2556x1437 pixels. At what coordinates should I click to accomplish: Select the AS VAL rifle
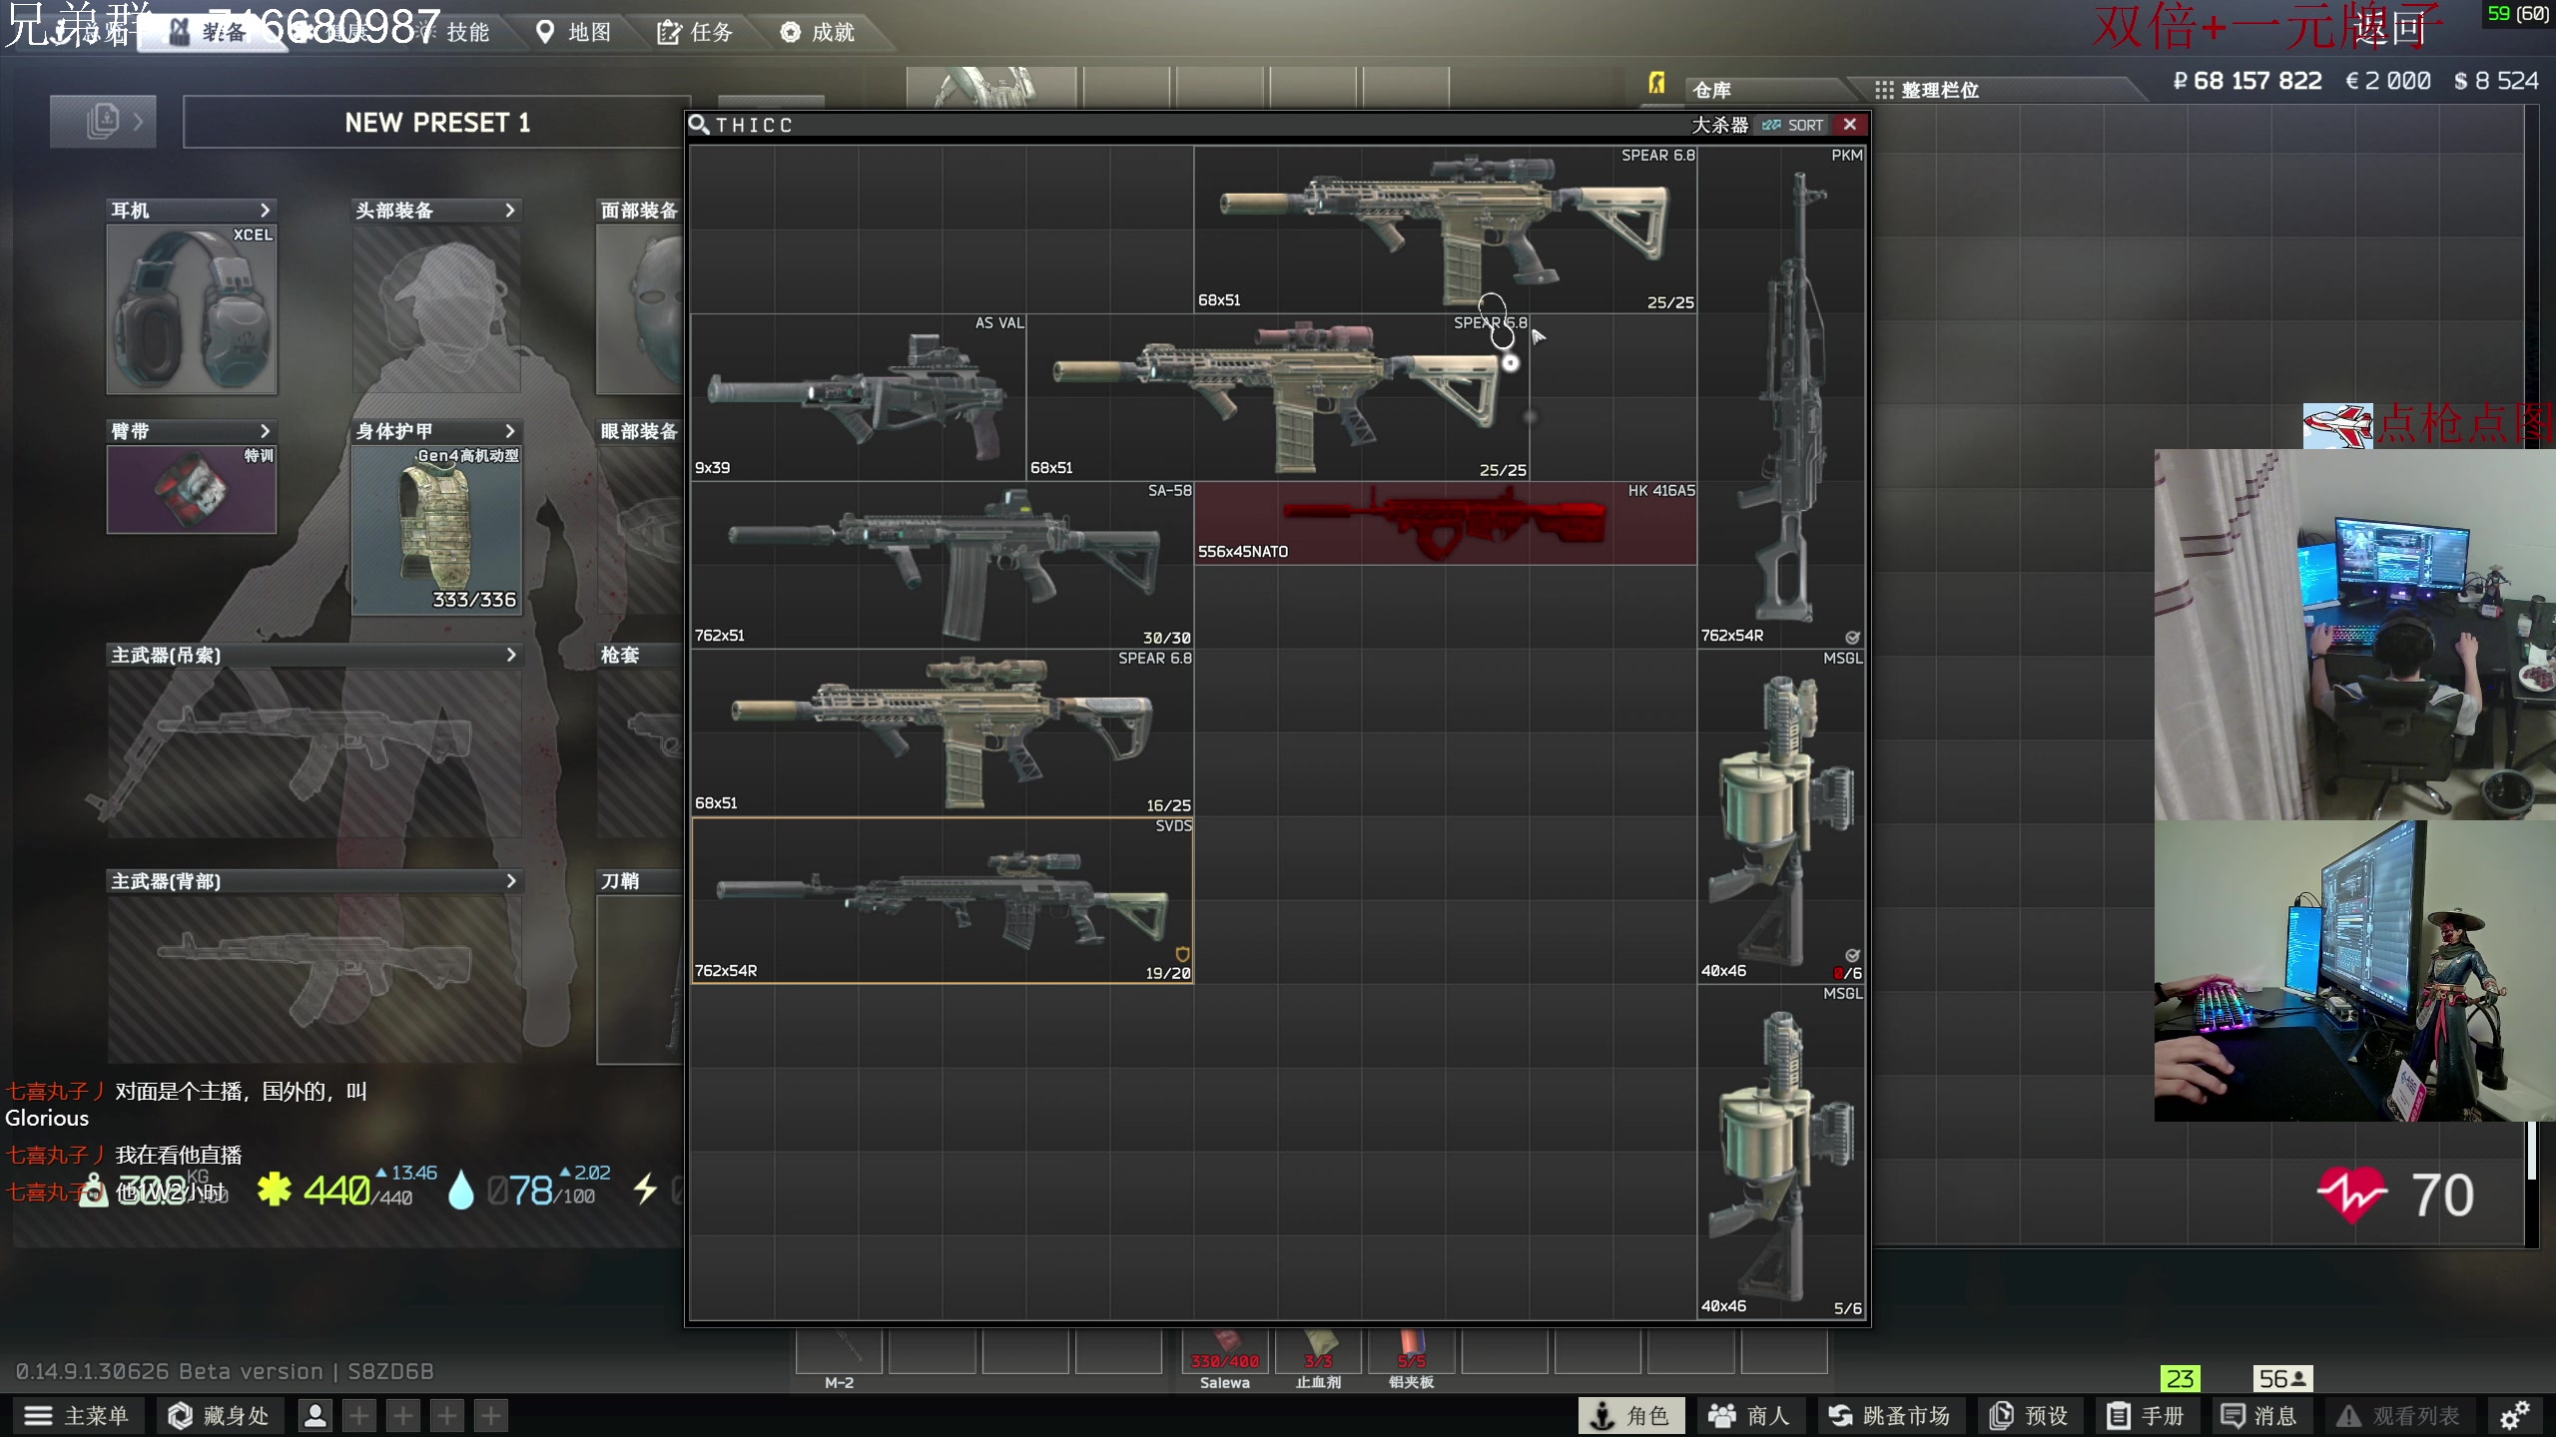point(859,397)
